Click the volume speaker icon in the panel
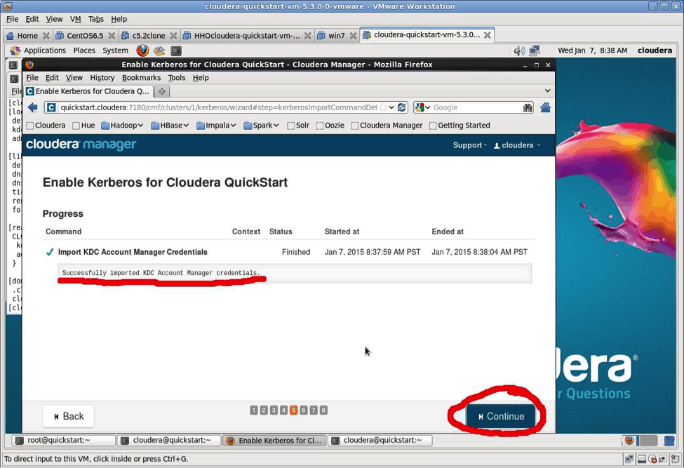The image size is (684, 468). click(518, 51)
